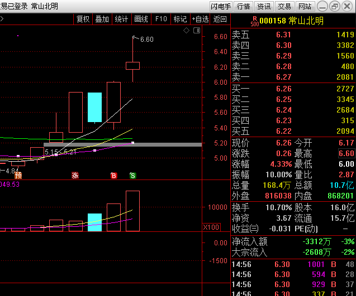Click the cyan volume bar
The image size is (356, 296).
pyautogui.click(x=94, y=222)
